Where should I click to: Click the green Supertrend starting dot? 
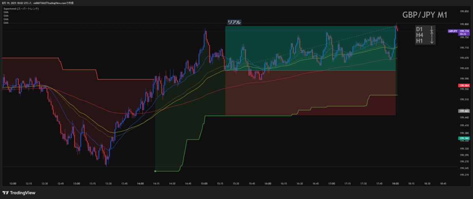155,171
